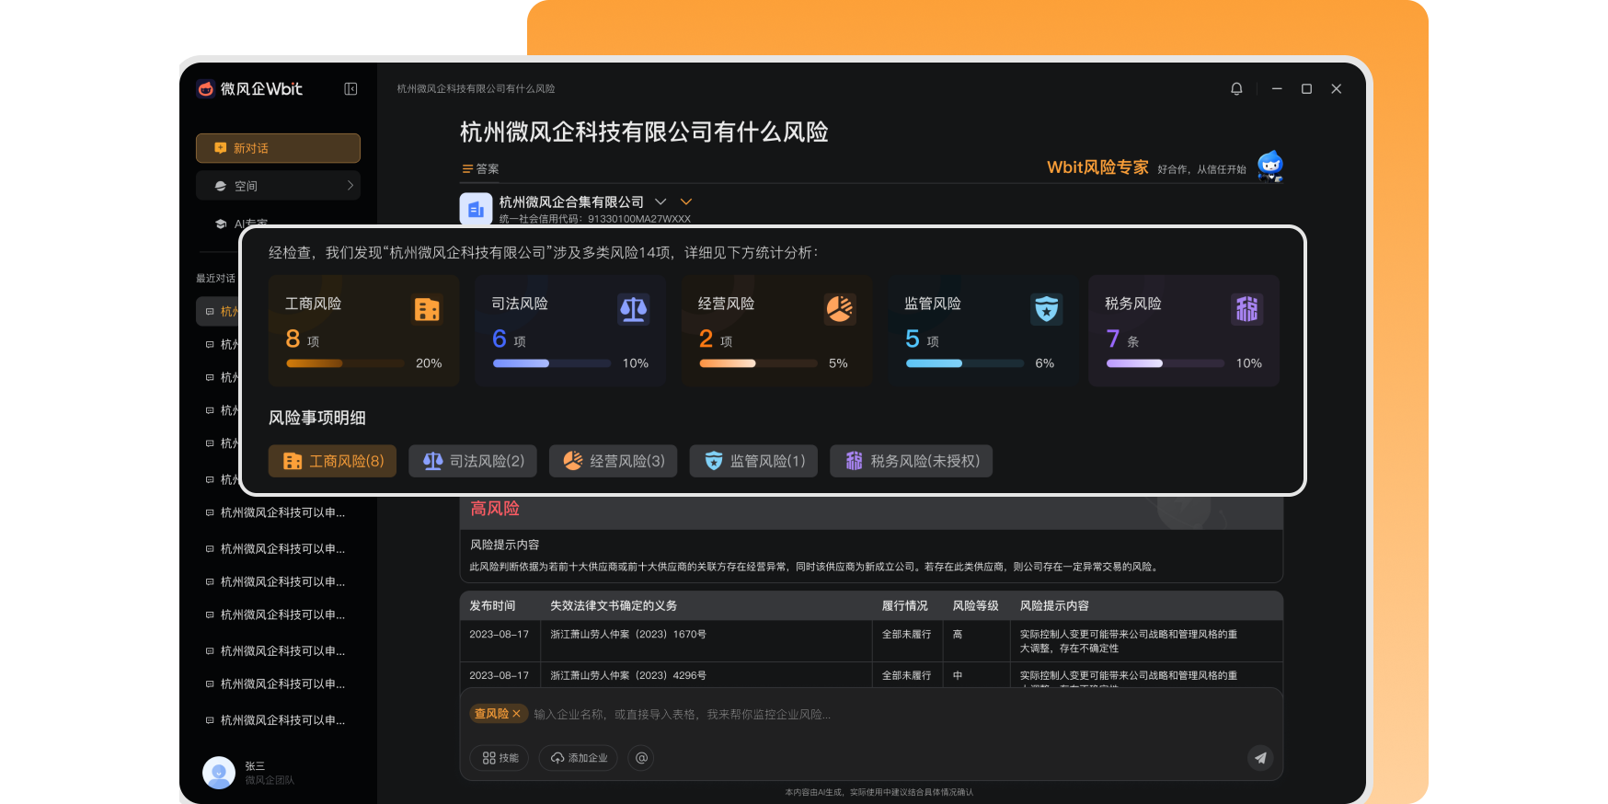
Task: Click the 工商风险 card building icon
Action: coord(427,309)
